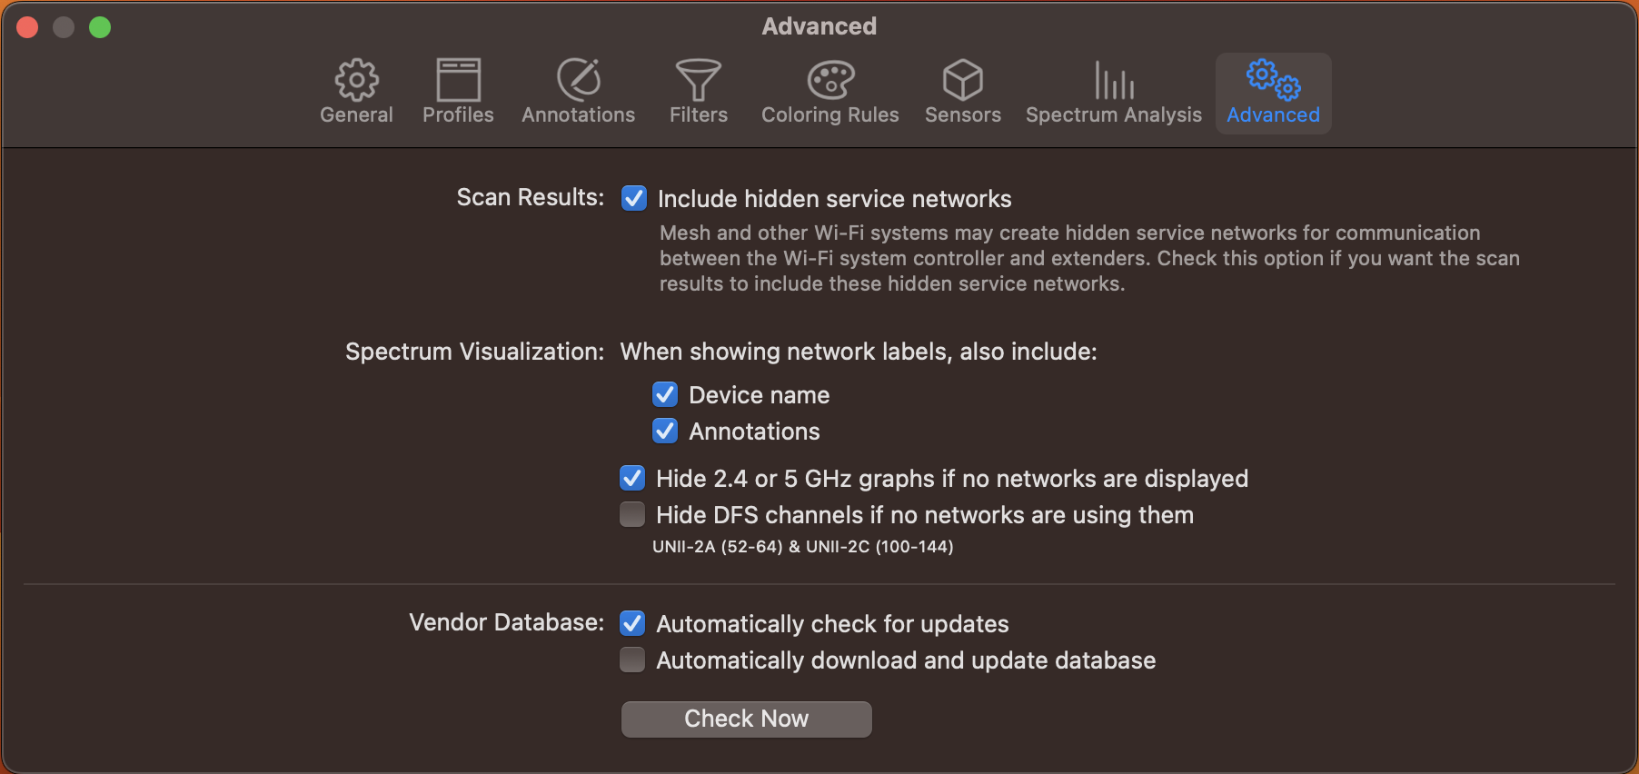1639x774 pixels.
Task: Select the Advanced double-gear icon
Action: click(1274, 80)
